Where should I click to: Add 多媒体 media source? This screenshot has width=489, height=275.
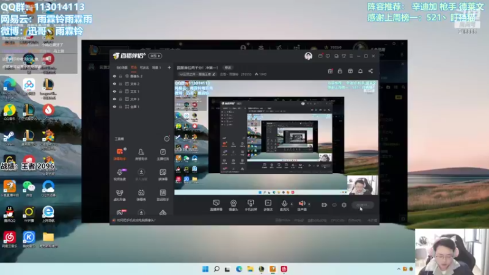point(268,205)
